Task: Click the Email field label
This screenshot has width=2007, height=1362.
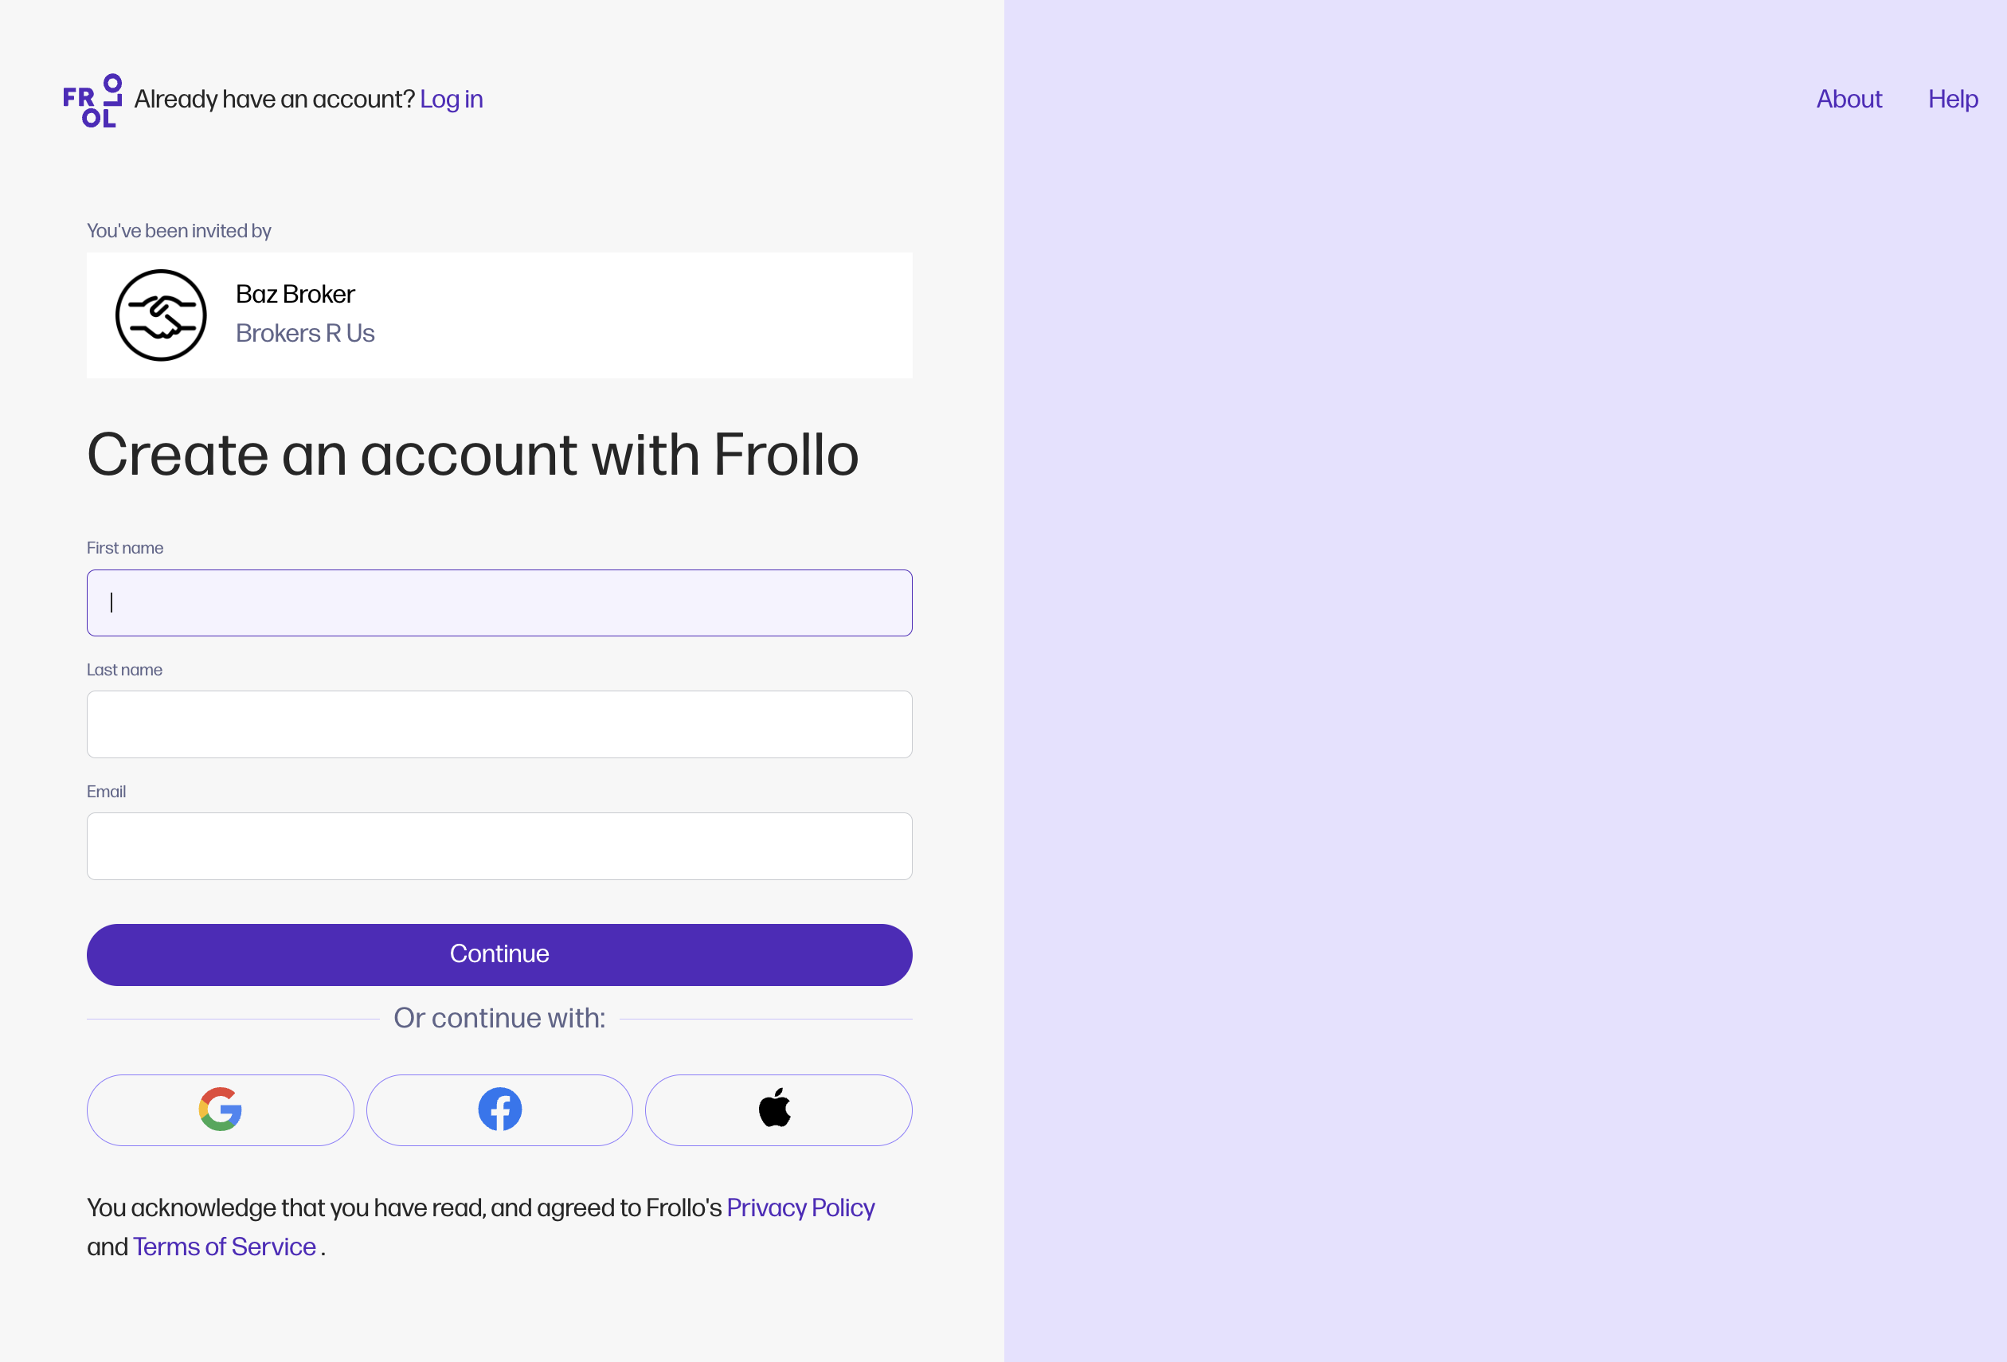Action: [x=106, y=792]
